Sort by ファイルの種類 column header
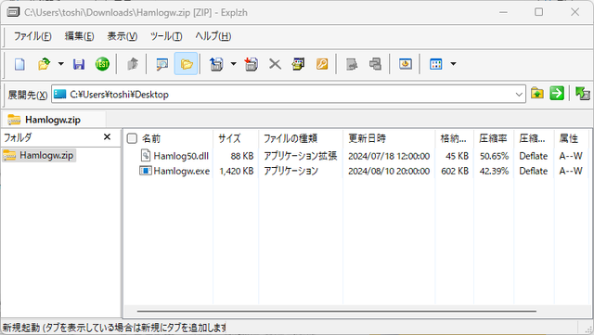Viewport: 594px width, 335px height. 291,138
